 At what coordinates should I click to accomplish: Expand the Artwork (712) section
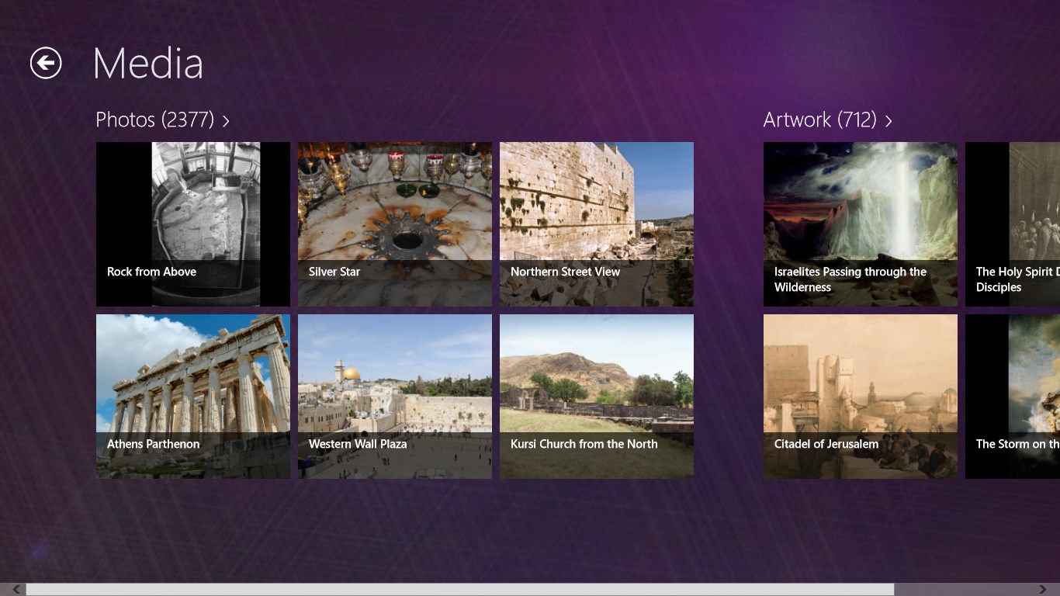[827, 120]
